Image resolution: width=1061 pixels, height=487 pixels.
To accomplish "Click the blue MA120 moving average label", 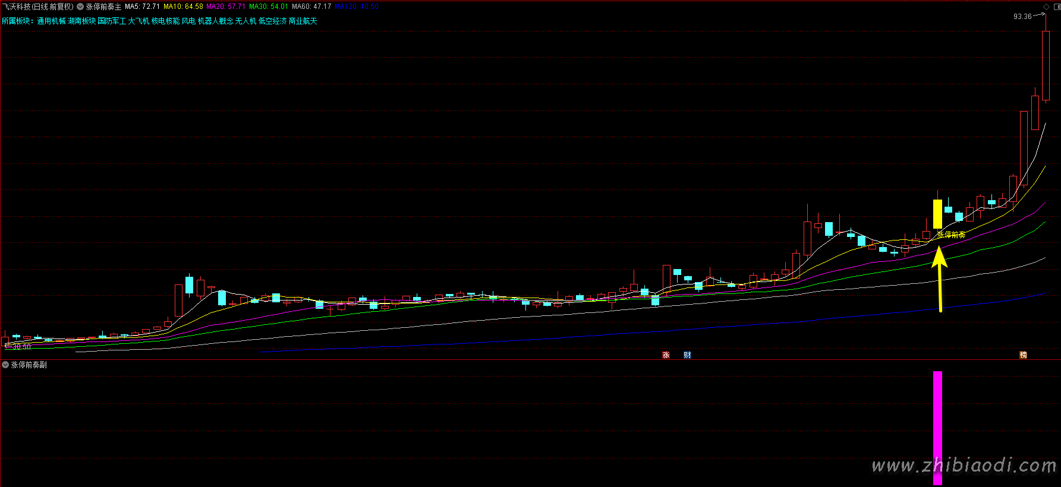I will [x=357, y=7].
